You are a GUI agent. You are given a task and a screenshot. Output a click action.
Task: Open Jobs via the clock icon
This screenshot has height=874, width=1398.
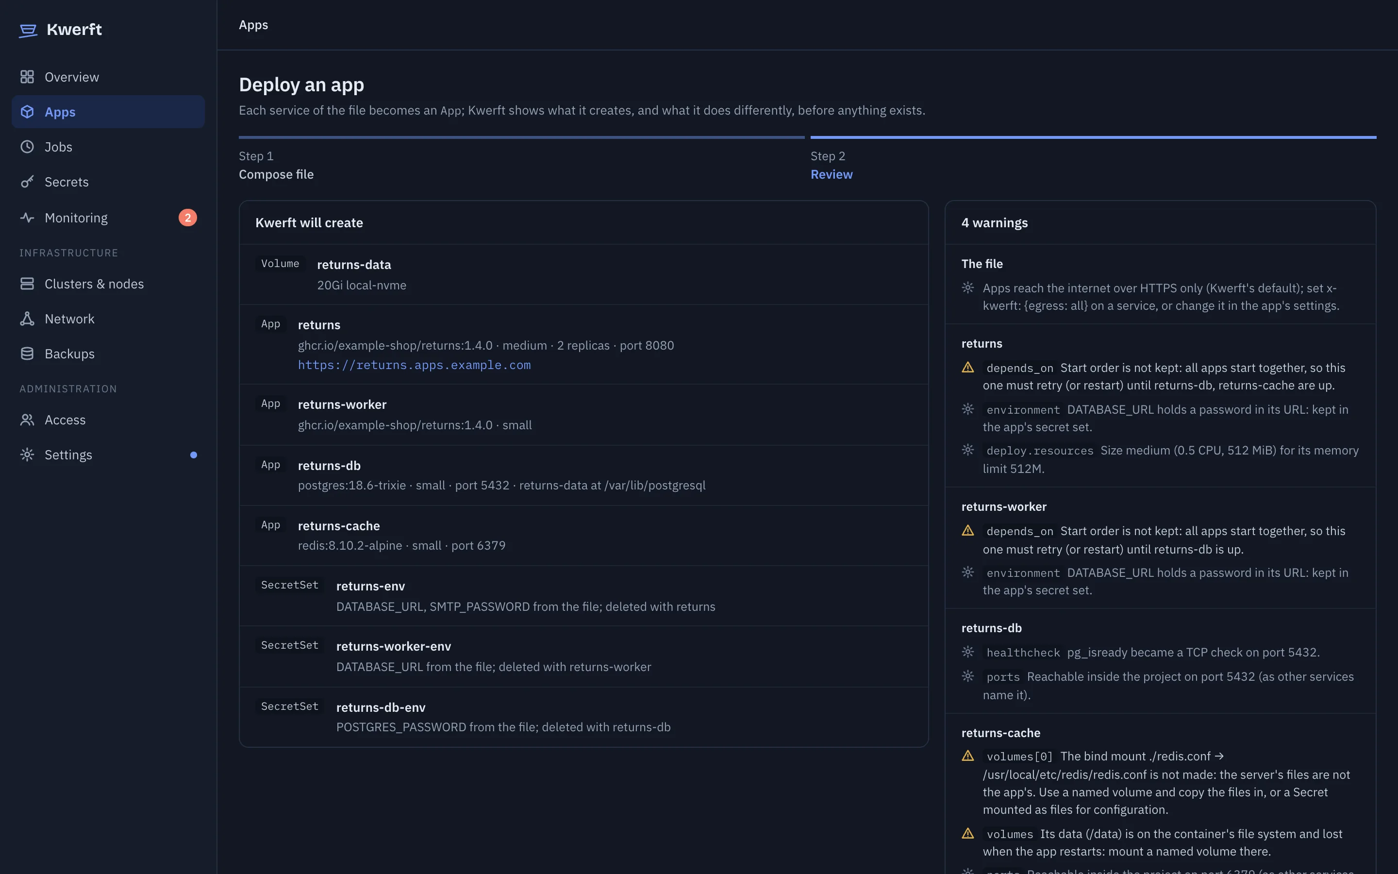[x=27, y=147]
